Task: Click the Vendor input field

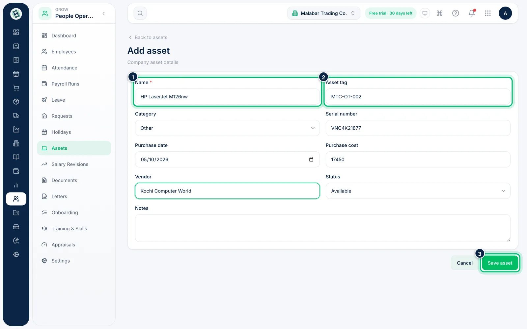Action: (227, 191)
